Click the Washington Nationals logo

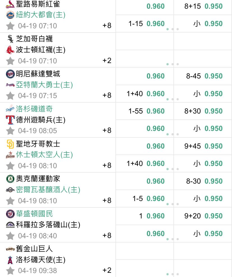pos(10,214)
